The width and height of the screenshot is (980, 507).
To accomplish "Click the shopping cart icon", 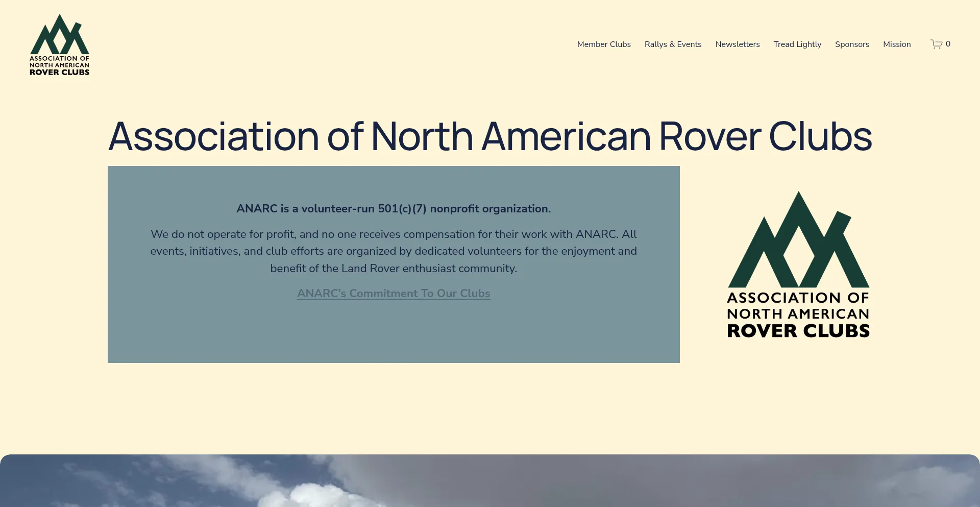I will (936, 44).
